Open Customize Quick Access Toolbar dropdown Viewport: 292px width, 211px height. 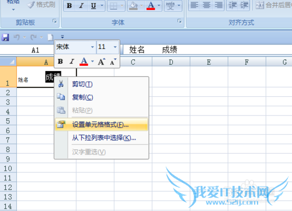[62, 37]
